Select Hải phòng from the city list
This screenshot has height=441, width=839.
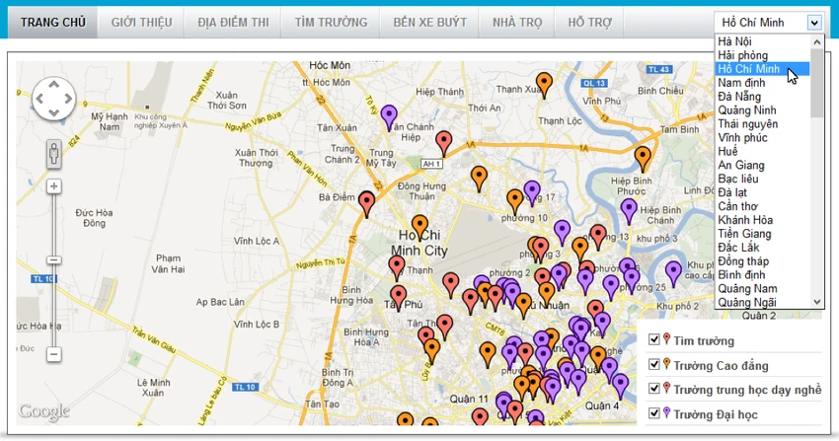point(763,55)
